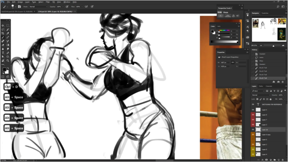Show Layer 6 by clicking its visibility box
The width and height of the screenshot is (288, 162).
click(253, 140)
